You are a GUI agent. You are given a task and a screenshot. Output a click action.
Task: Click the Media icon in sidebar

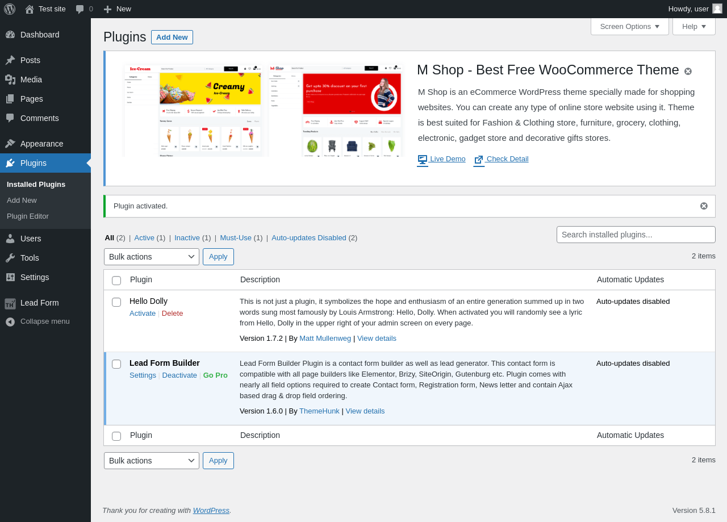pos(10,80)
